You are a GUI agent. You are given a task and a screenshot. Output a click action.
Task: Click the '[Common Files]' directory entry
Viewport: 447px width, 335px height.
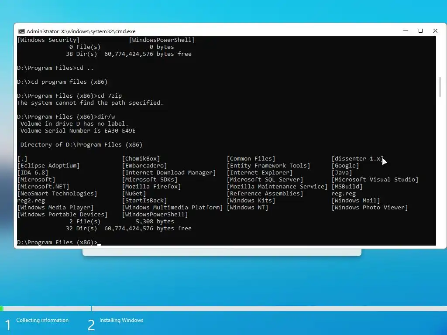pos(251,159)
